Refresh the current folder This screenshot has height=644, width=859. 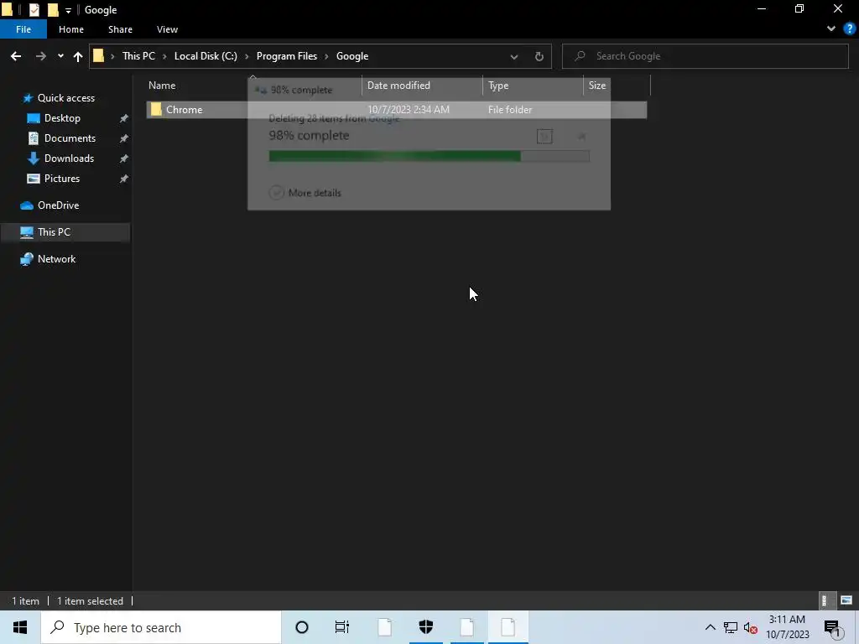point(539,56)
